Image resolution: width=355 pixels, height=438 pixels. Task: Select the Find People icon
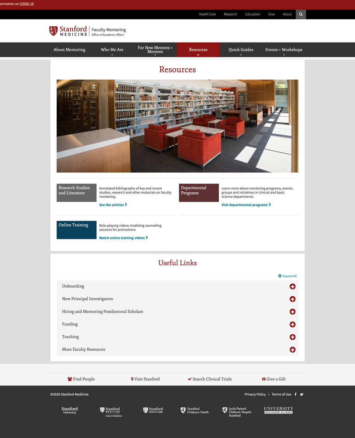pos(70,379)
